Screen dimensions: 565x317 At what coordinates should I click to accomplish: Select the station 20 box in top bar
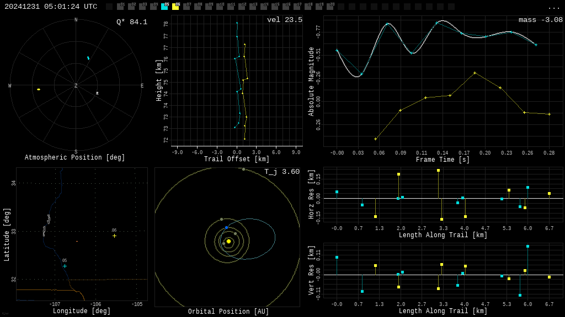pyautogui.click(x=330, y=7)
